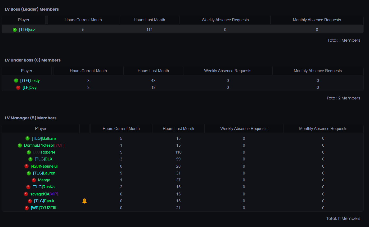The width and height of the screenshot is (369, 227).
Task: Open [TLG]DLX. player profile
Action: [44, 159]
